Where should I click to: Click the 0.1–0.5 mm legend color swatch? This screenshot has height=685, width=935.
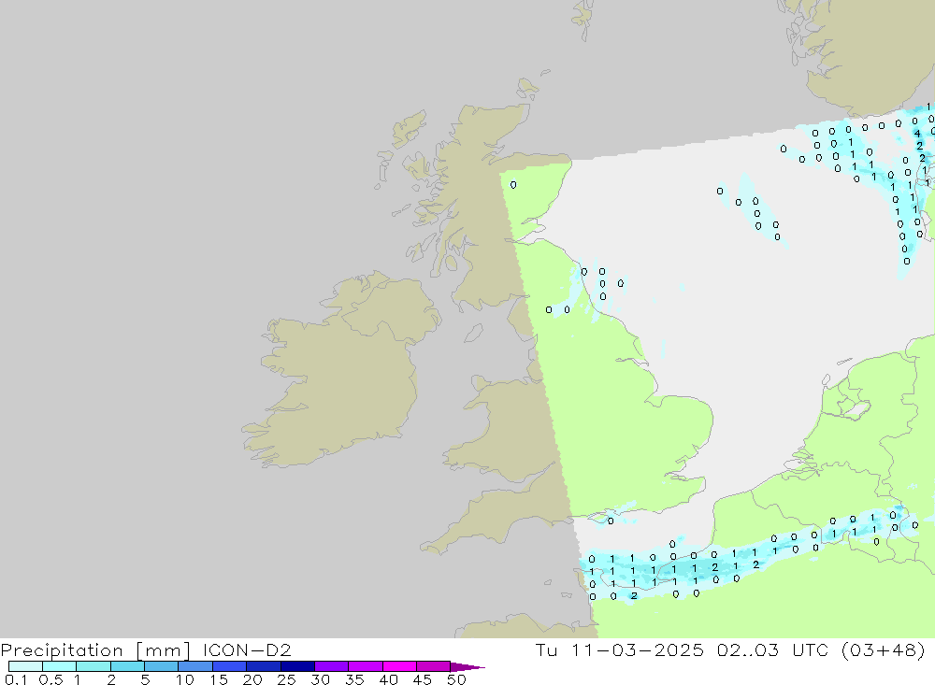25,666
